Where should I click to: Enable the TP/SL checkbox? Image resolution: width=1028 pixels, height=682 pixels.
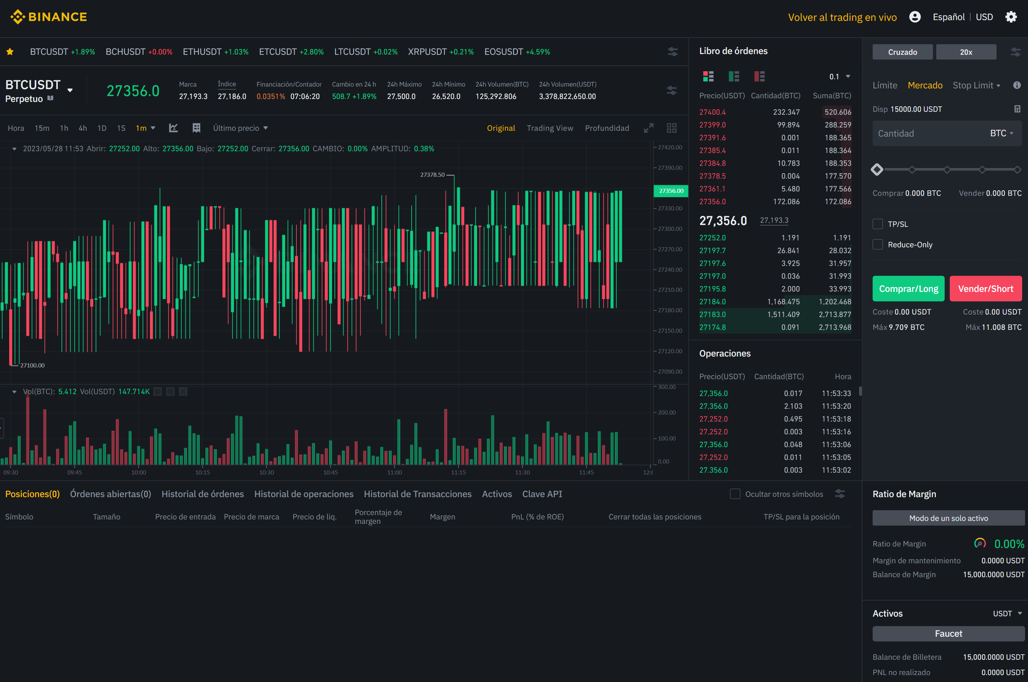(x=877, y=224)
